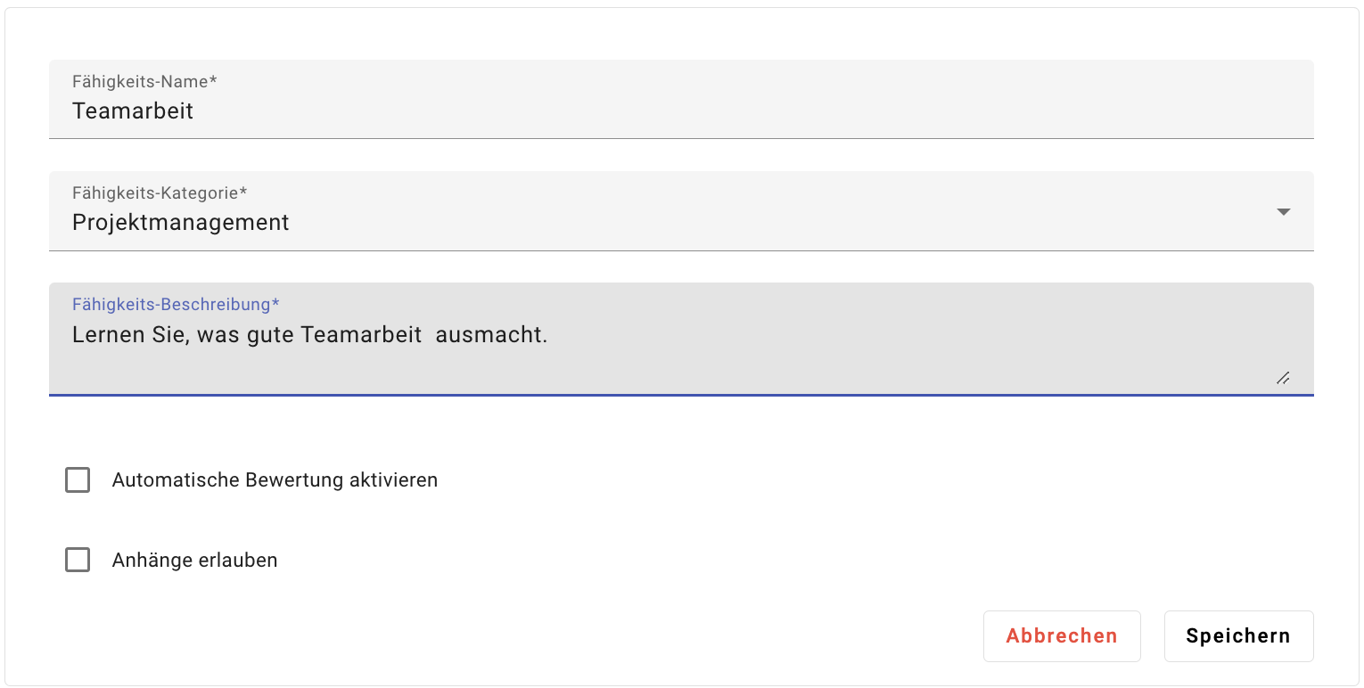Viewport: 1364px width, 688px height.
Task: Click the word 'Teamarbeit' inside the description
Action: 361,336
